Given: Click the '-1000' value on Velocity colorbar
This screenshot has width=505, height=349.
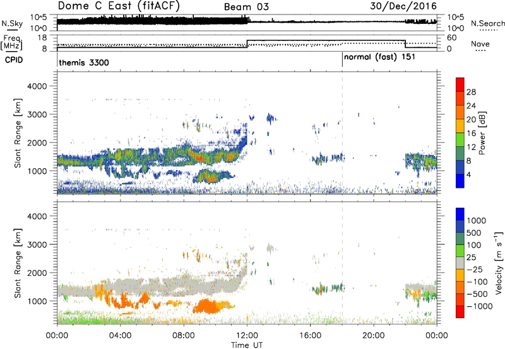Looking at the screenshot, I should [x=479, y=306].
